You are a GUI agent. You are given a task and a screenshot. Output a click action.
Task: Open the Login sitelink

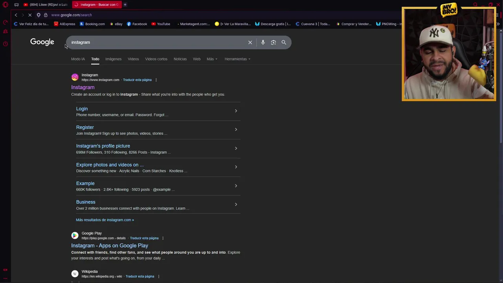tap(82, 109)
